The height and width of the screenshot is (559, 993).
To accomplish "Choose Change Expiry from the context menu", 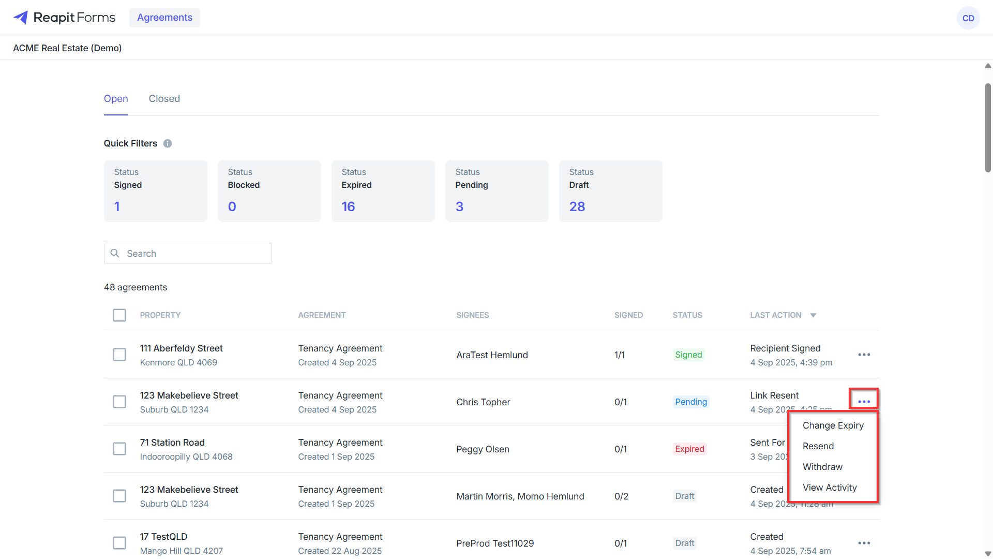I will [833, 425].
